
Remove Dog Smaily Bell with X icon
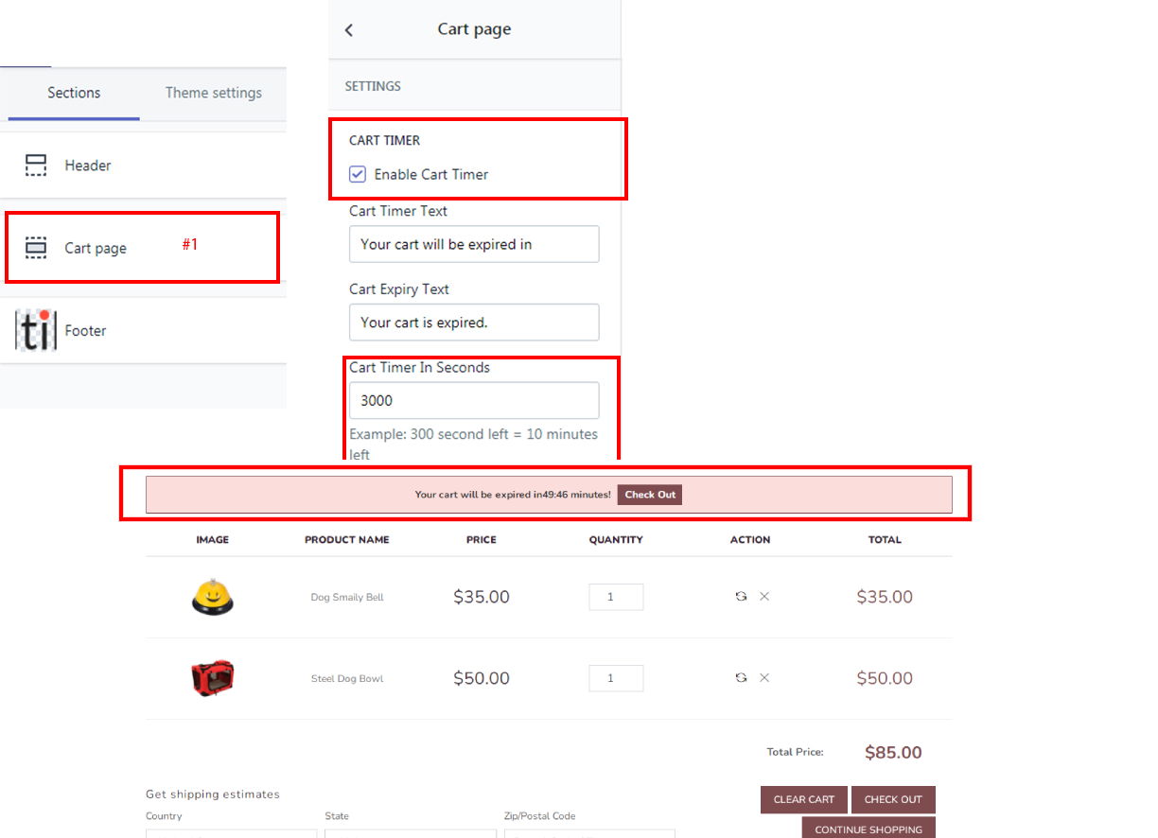click(x=764, y=597)
